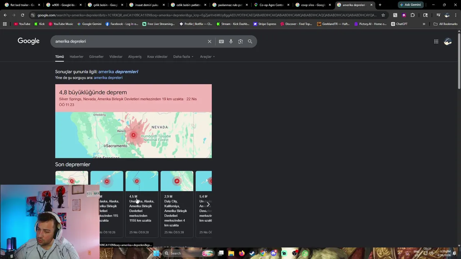Open Chrome's three-dot menu

click(456, 15)
